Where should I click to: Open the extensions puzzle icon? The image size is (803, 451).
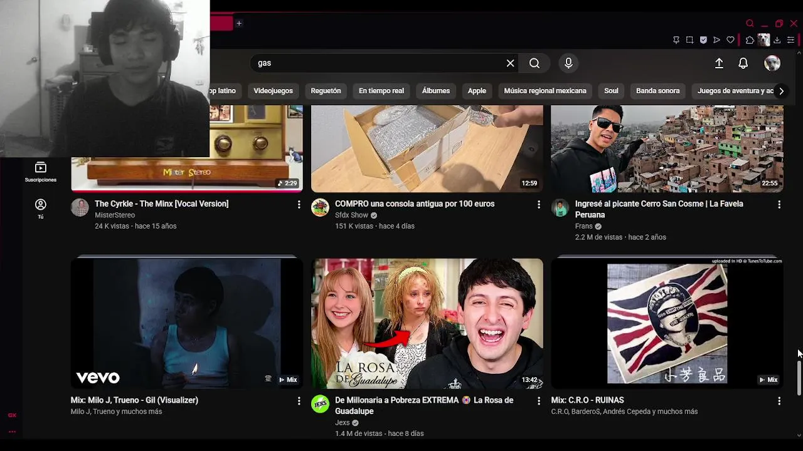click(x=750, y=40)
